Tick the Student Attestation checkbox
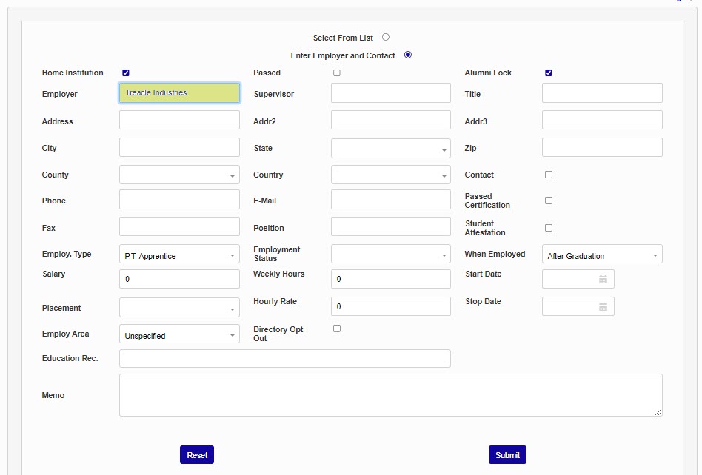The image size is (702, 475). (x=549, y=228)
